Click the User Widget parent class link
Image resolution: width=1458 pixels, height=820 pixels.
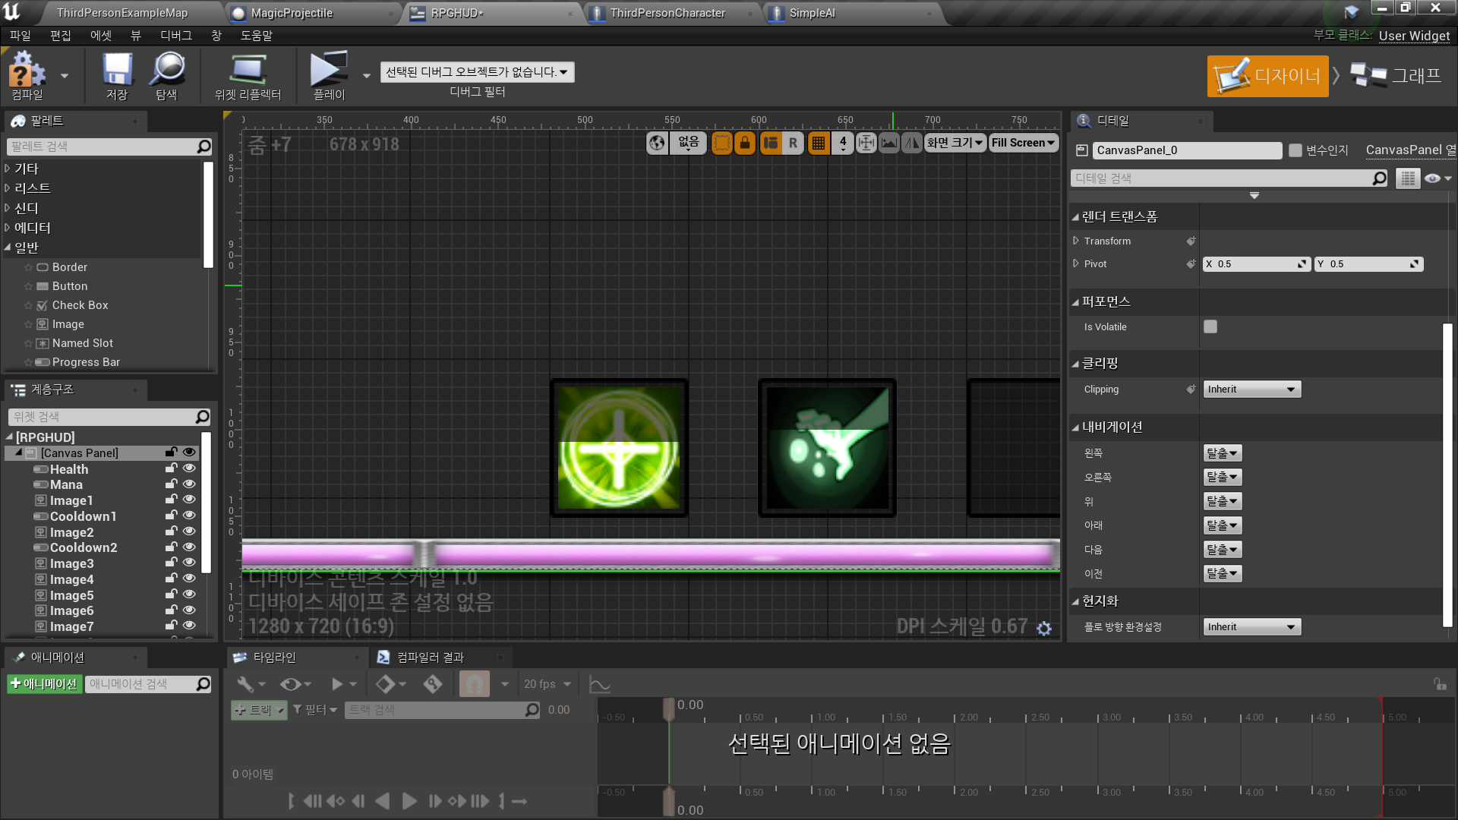(x=1414, y=36)
